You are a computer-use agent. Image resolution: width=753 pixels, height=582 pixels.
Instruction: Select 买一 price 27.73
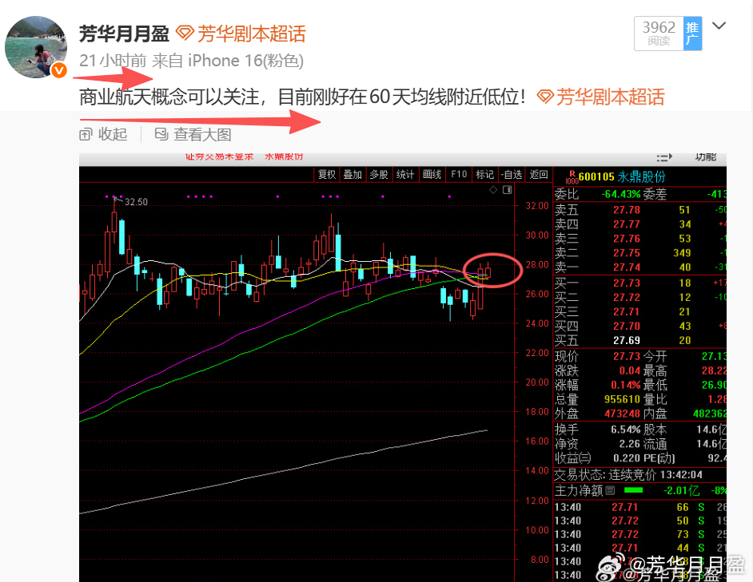coord(627,283)
